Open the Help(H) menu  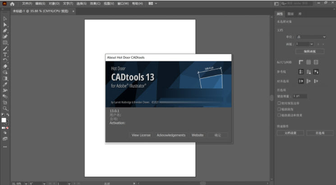[138, 4]
